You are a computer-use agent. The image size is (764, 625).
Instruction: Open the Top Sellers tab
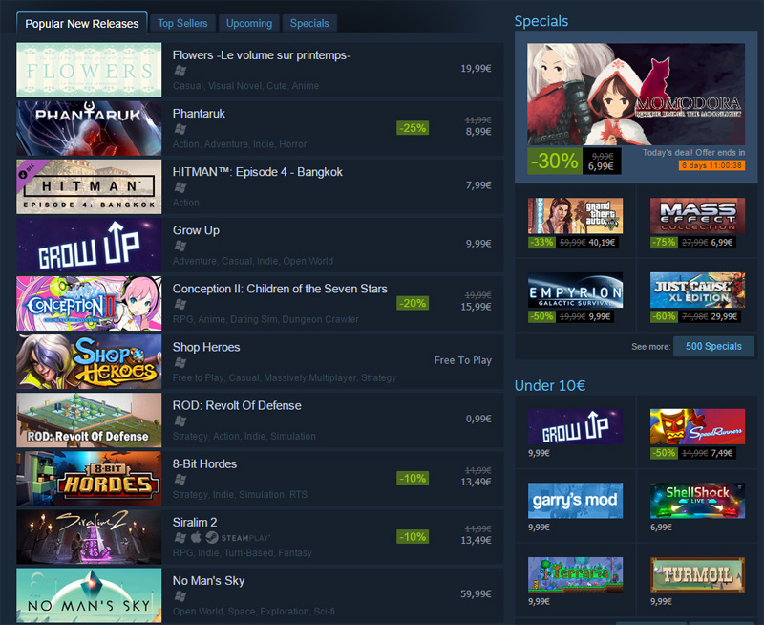point(182,23)
